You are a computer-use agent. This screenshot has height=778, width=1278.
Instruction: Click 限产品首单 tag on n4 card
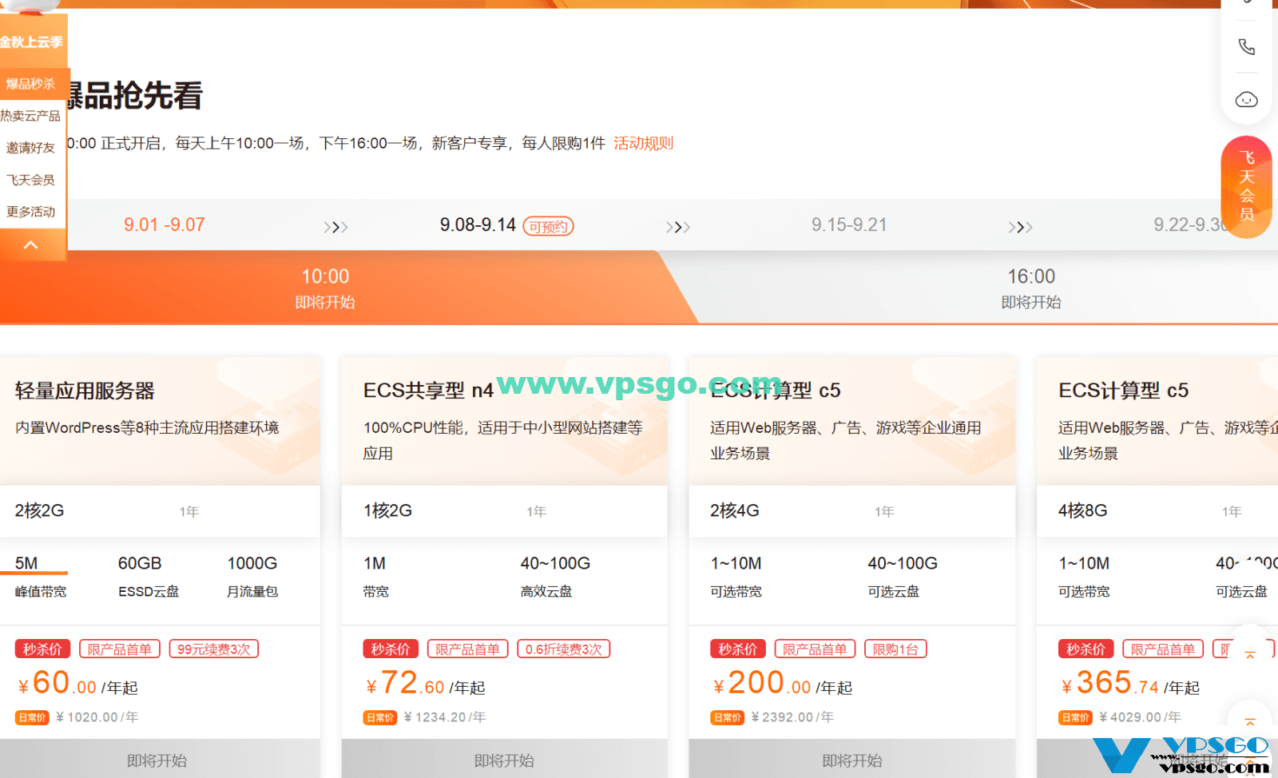tap(467, 649)
